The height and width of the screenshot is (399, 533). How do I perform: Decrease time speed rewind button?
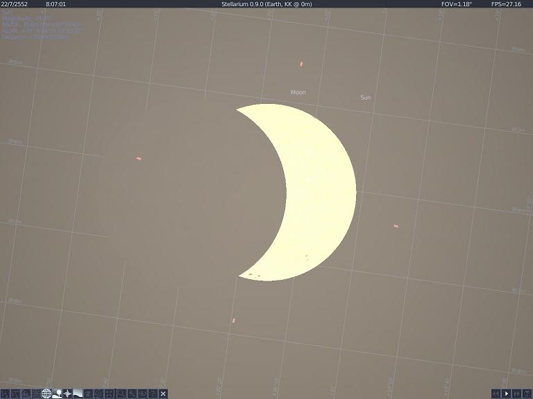click(496, 393)
